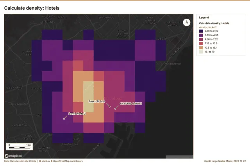Click the 'Calculate density: Hotels' page title
This screenshot has width=250, height=166.
[x=32, y=8]
